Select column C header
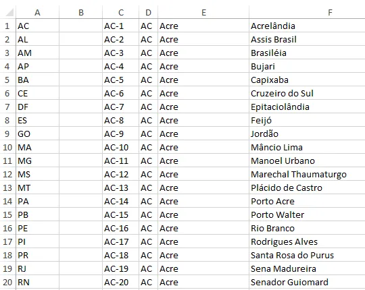Screen dimensions: 365x290 point(120,13)
